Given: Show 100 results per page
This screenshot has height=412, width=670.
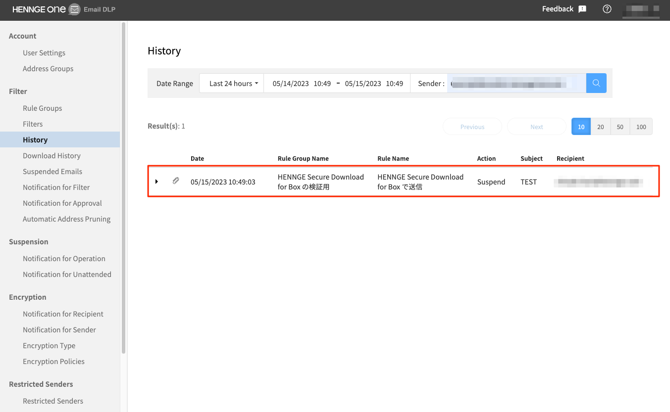Looking at the screenshot, I should coord(641,127).
